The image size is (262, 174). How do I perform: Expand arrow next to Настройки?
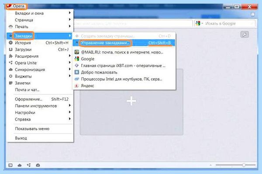(x=70, y=112)
